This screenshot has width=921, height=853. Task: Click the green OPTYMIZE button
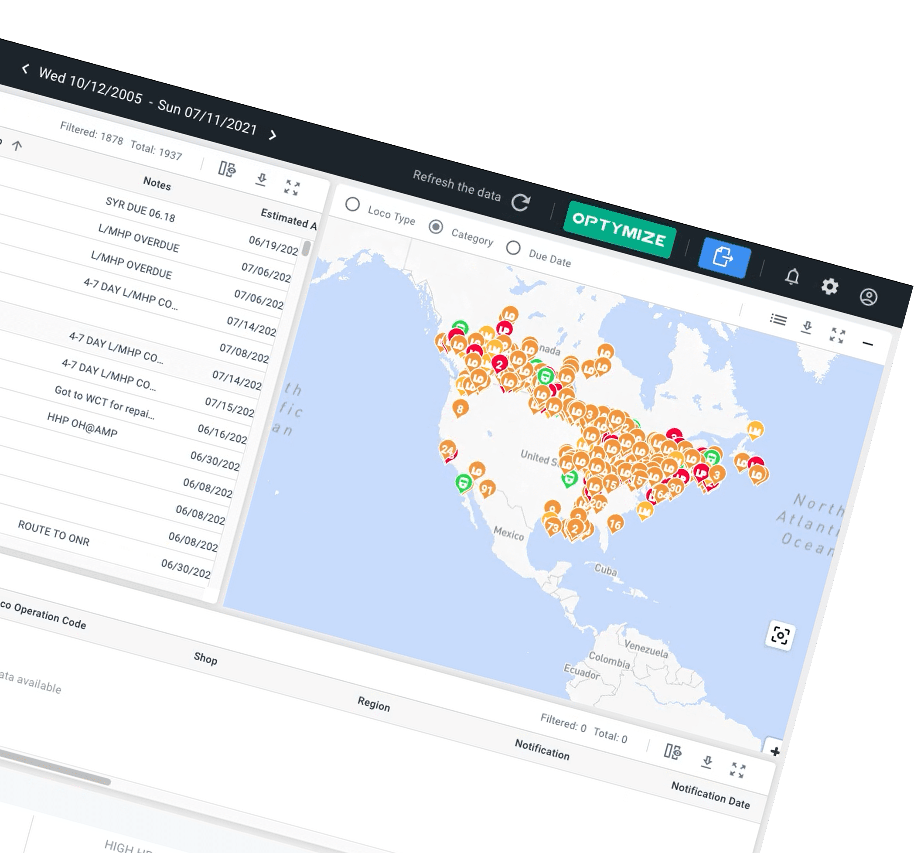pyautogui.click(x=620, y=229)
